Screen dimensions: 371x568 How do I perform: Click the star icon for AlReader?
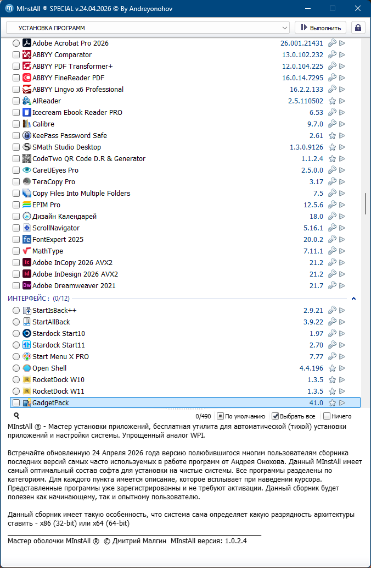coord(332,101)
